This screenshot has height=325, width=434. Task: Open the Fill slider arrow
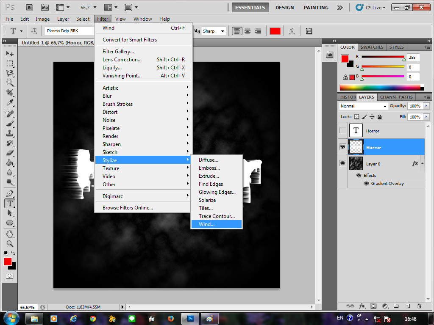click(x=426, y=117)
